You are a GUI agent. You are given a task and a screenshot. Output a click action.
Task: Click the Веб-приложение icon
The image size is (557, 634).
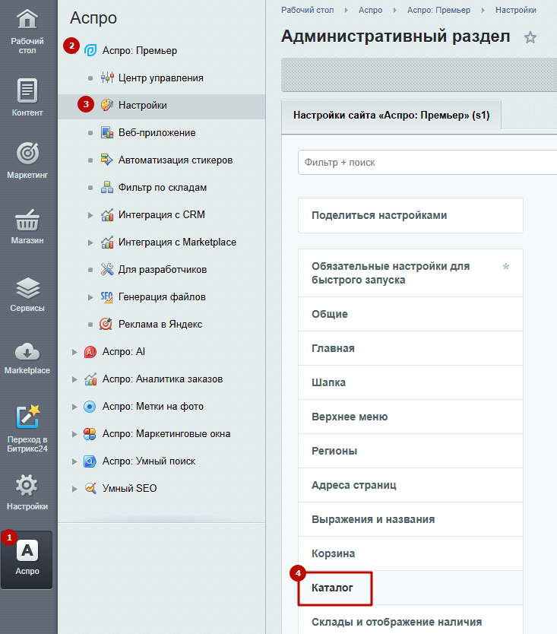tap(106, 132)
